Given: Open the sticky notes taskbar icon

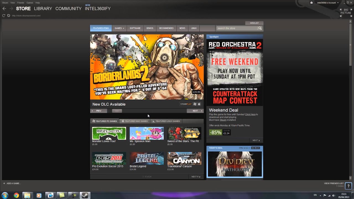Looking at the screenshot, I should click(x=62, y=195).
